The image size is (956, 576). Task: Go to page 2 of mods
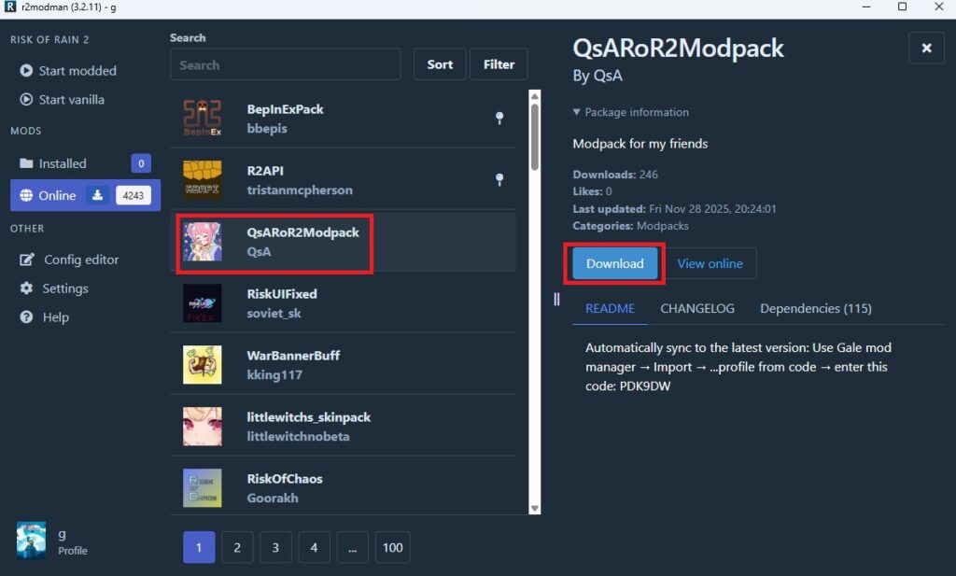coord(237,547)
